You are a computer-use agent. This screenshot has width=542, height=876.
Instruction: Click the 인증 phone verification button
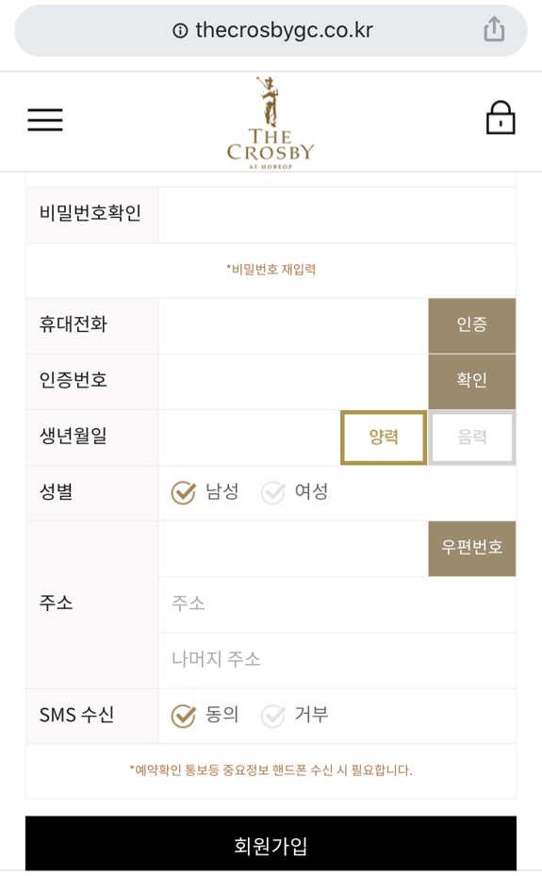(x=472, y=325)
